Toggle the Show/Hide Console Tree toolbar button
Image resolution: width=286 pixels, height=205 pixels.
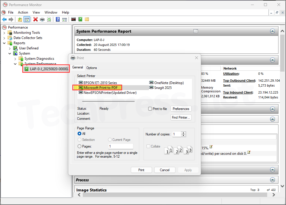[27, 19]
